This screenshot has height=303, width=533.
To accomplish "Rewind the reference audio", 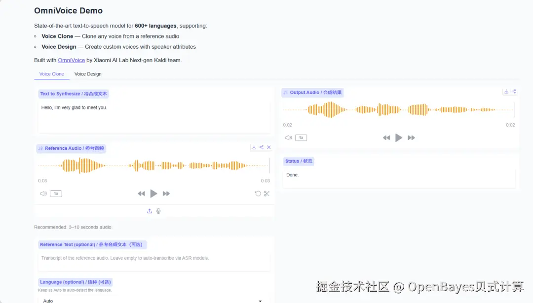I will click(142, 194).
